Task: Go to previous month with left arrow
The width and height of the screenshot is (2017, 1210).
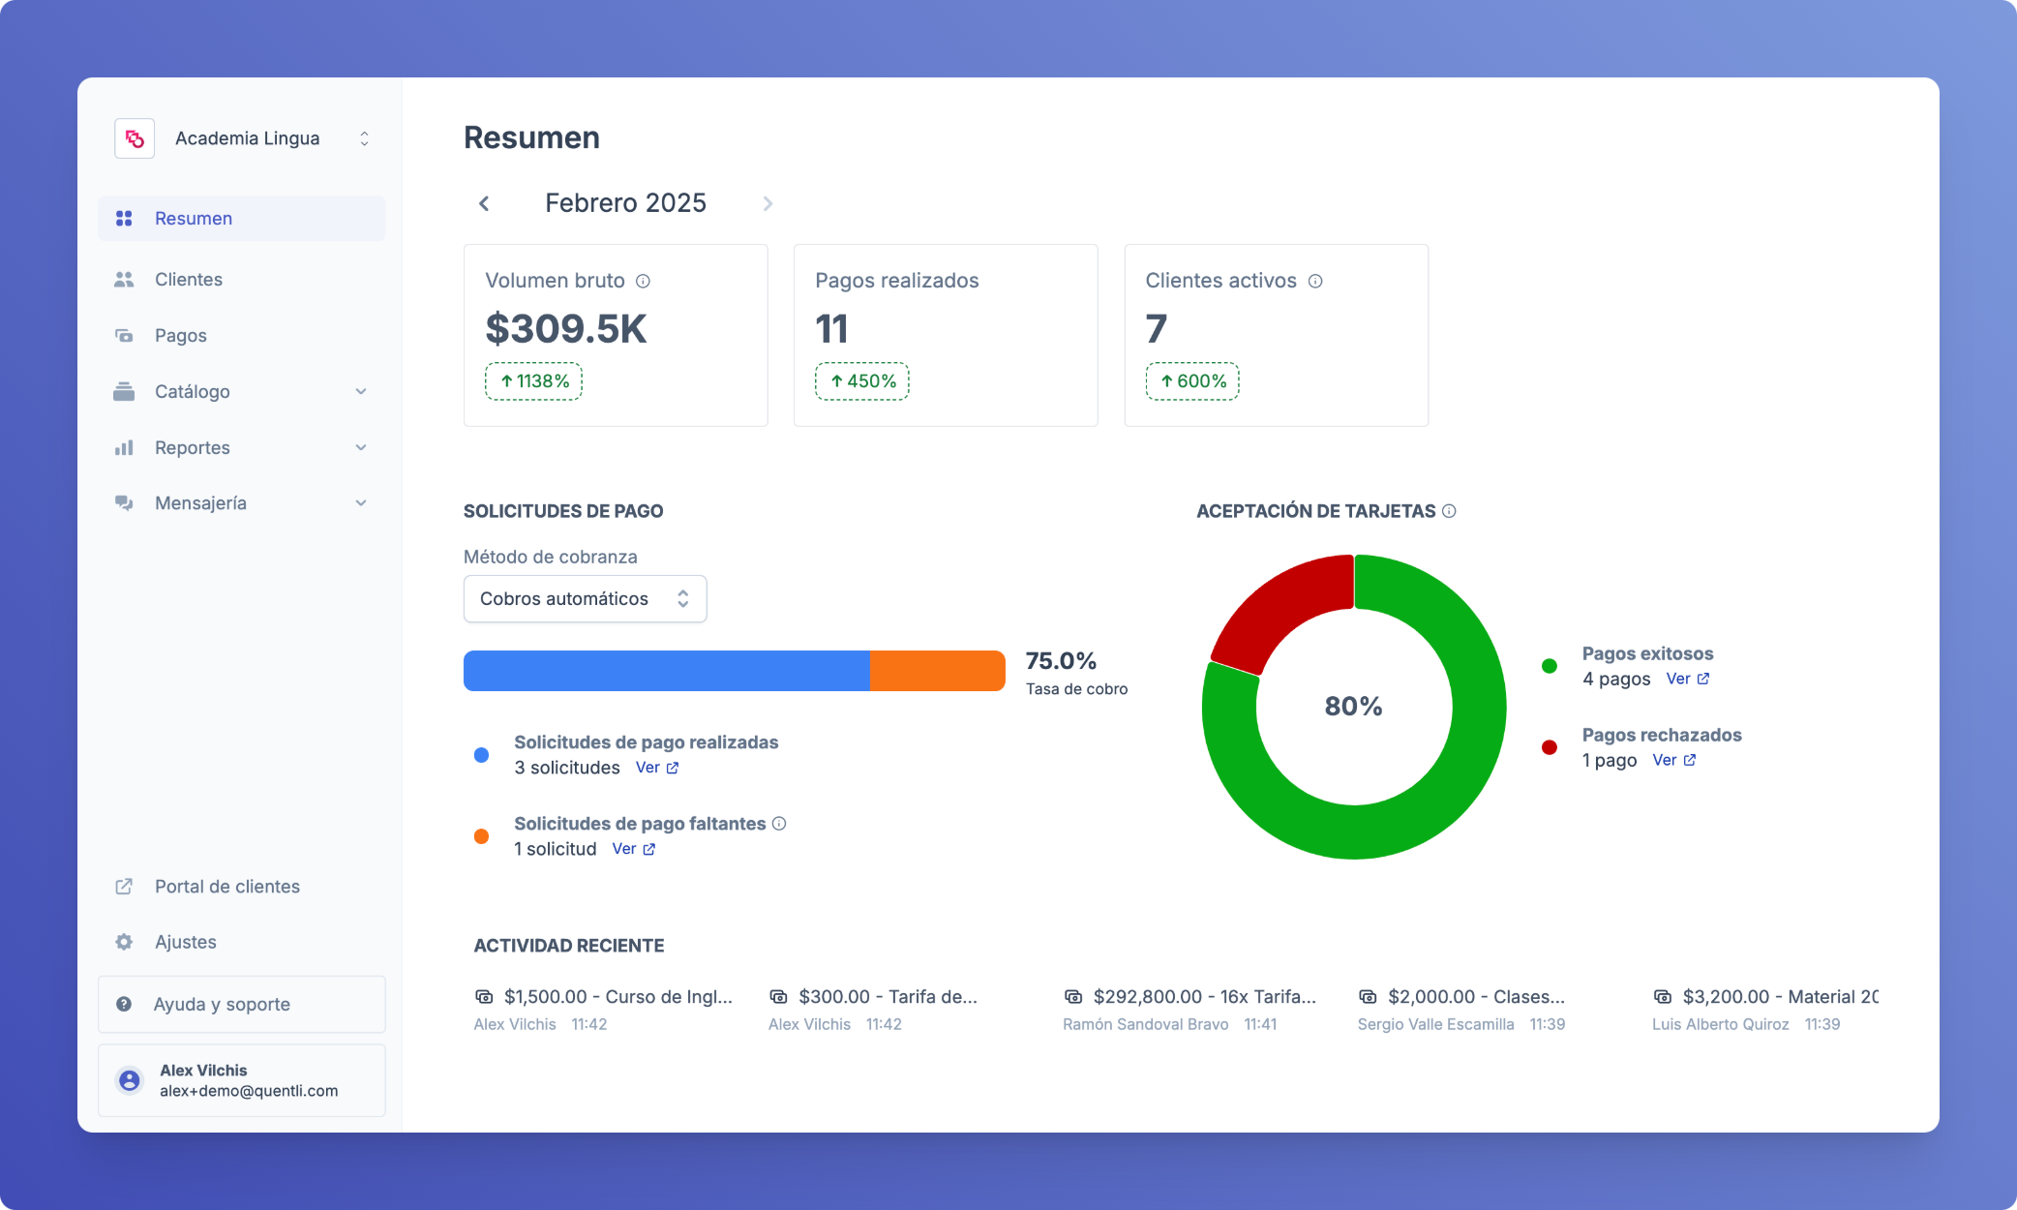Action: (x=484, y=203)
